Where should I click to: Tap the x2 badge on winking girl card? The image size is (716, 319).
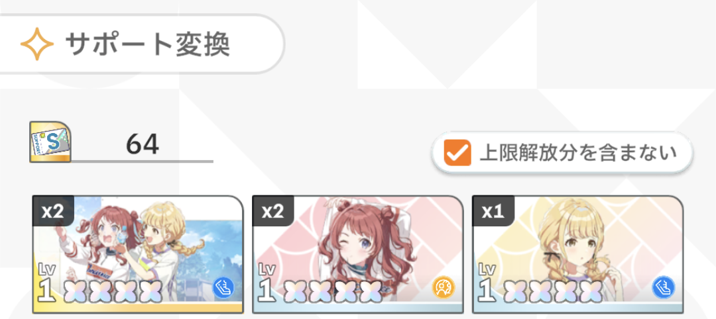[273, 211]
